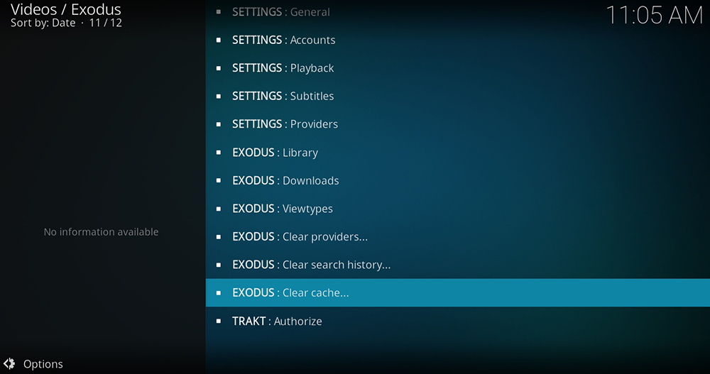Click the 11:05 AM clock
This screenshot has height=374, width=710.
coord(655,16)
